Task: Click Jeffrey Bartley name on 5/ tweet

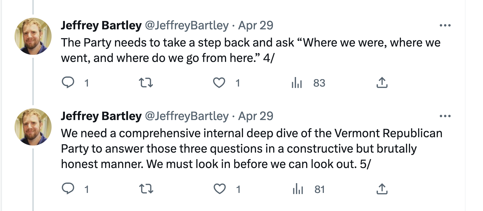Action: point(101,116)
